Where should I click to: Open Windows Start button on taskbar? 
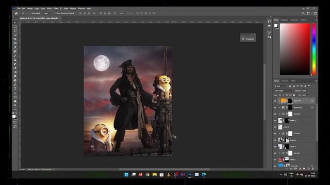point(126,175)
